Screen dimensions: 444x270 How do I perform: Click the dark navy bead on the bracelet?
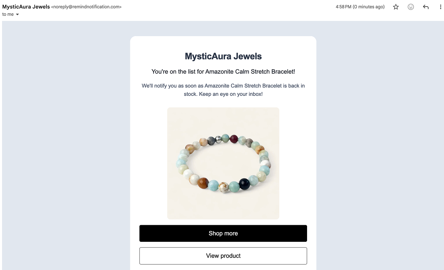point(244,184)
